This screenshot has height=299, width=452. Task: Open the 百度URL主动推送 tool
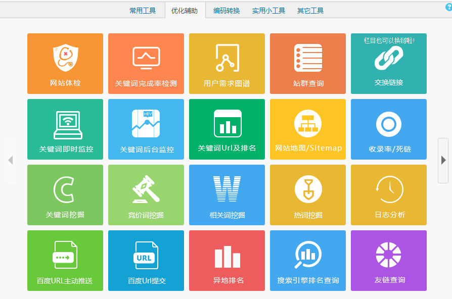(65, 261)
